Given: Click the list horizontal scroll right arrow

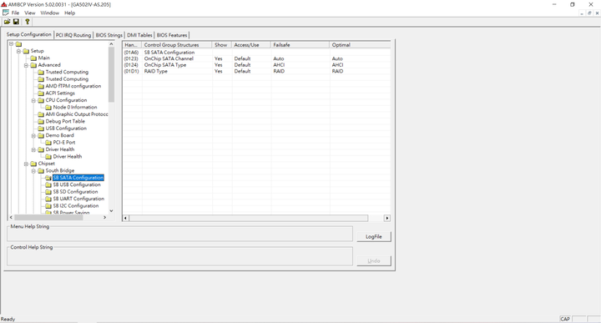Looking at the screenshot, I should click(x=387, y=218).
